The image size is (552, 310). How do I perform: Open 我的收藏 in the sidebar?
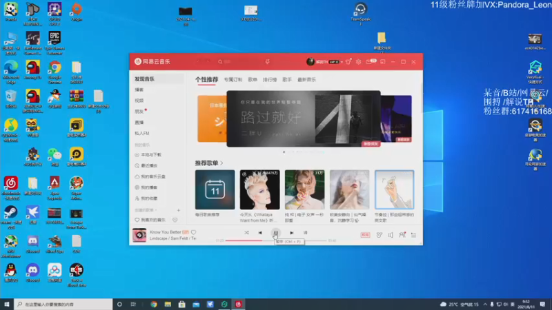point(146,198)
